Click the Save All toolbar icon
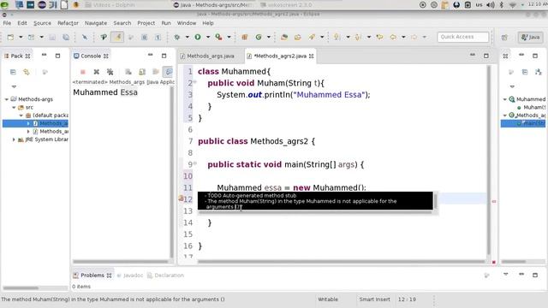Screen dimensions: 548x308 pos(66,37)
